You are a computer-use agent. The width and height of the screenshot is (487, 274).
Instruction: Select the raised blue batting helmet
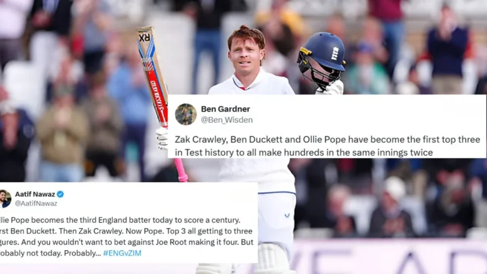321,61
